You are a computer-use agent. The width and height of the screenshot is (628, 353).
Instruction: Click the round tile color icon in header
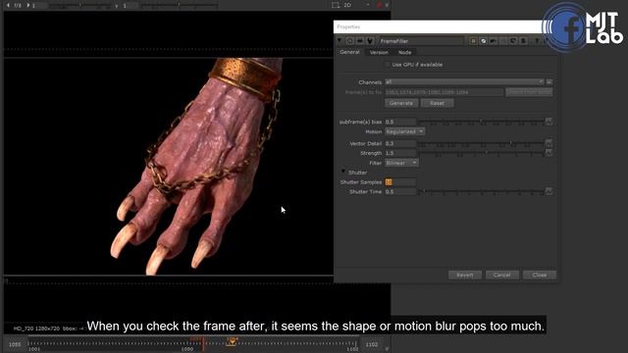(483, 41)
